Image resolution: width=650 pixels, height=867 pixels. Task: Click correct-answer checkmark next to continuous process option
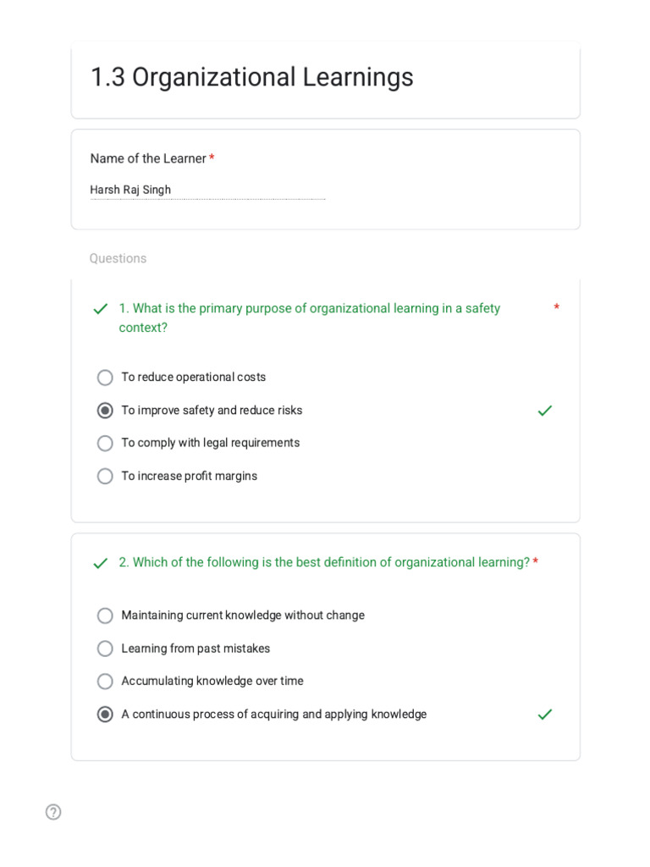click(x=545, y=715)
